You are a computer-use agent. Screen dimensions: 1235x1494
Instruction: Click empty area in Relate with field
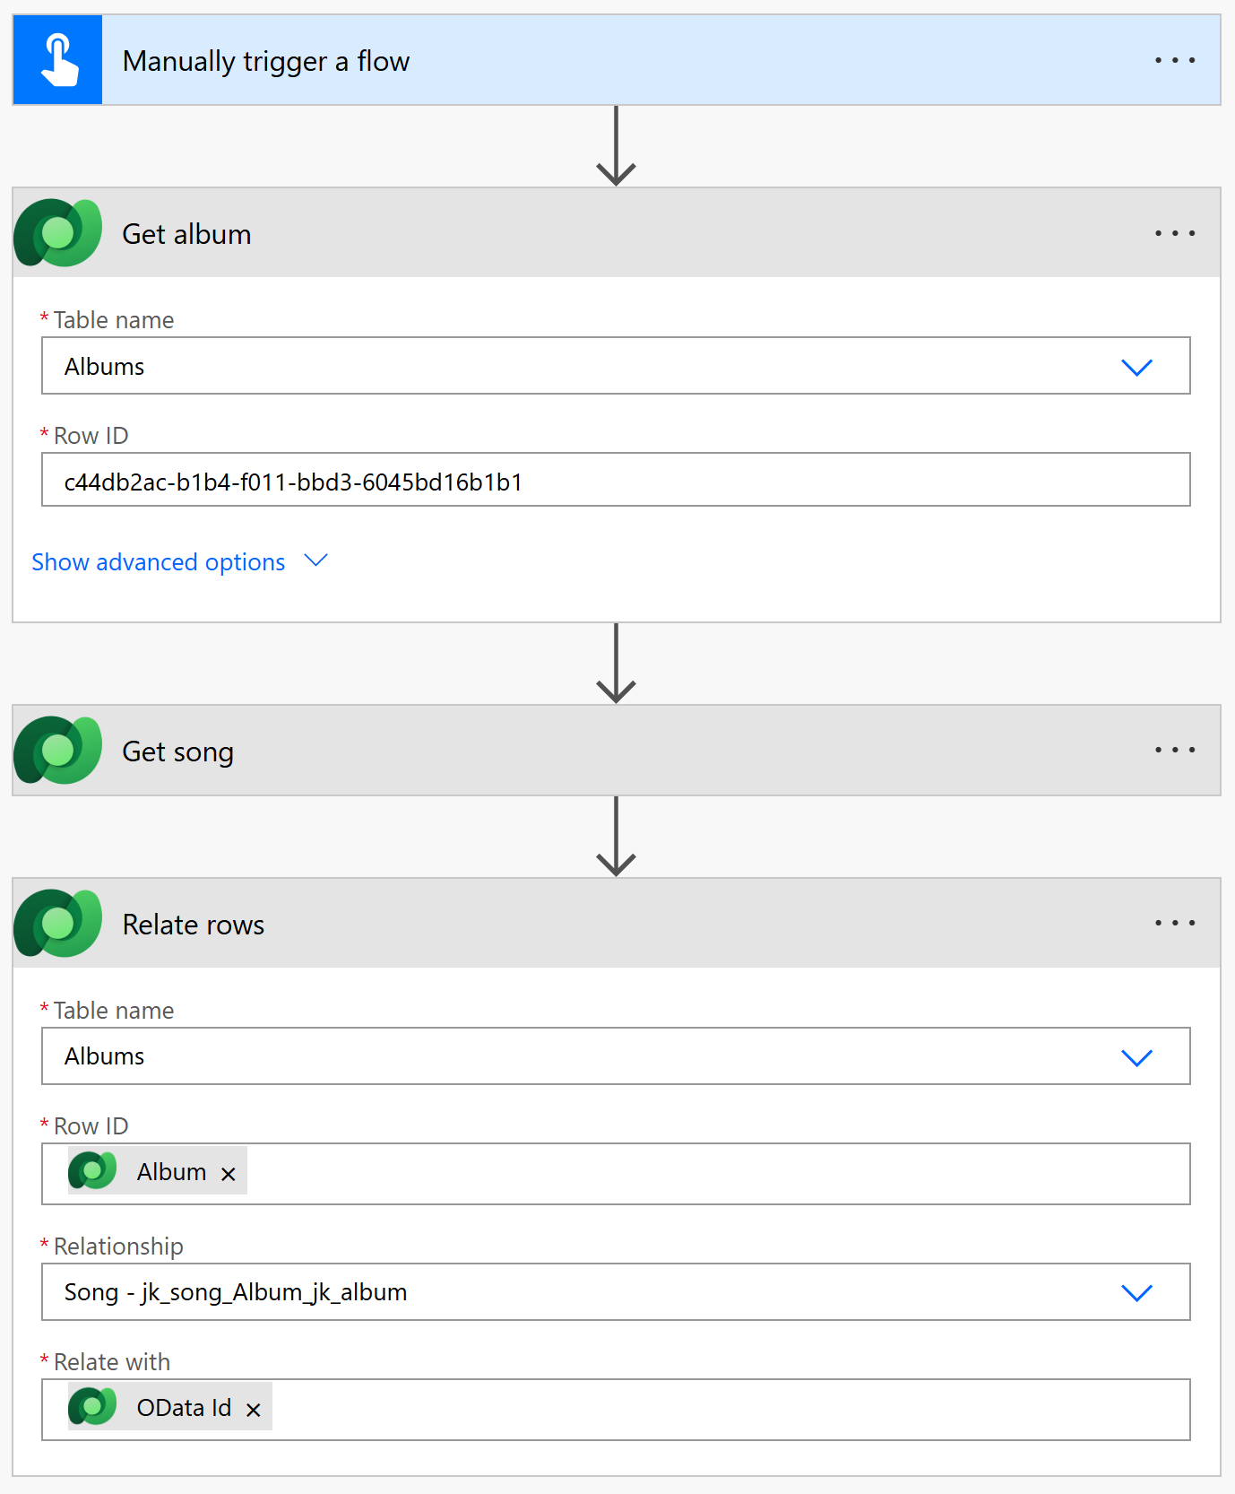tap(717, 1410)
